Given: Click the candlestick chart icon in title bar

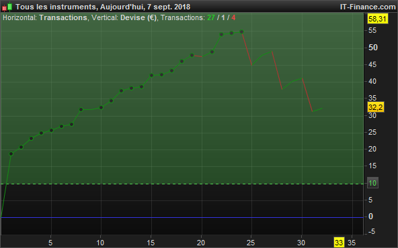Looking at the screenshot, I should tap(7, 7).
